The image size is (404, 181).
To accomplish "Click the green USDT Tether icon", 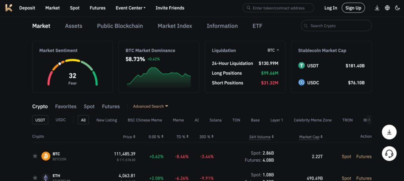I will tap(301, 65).
